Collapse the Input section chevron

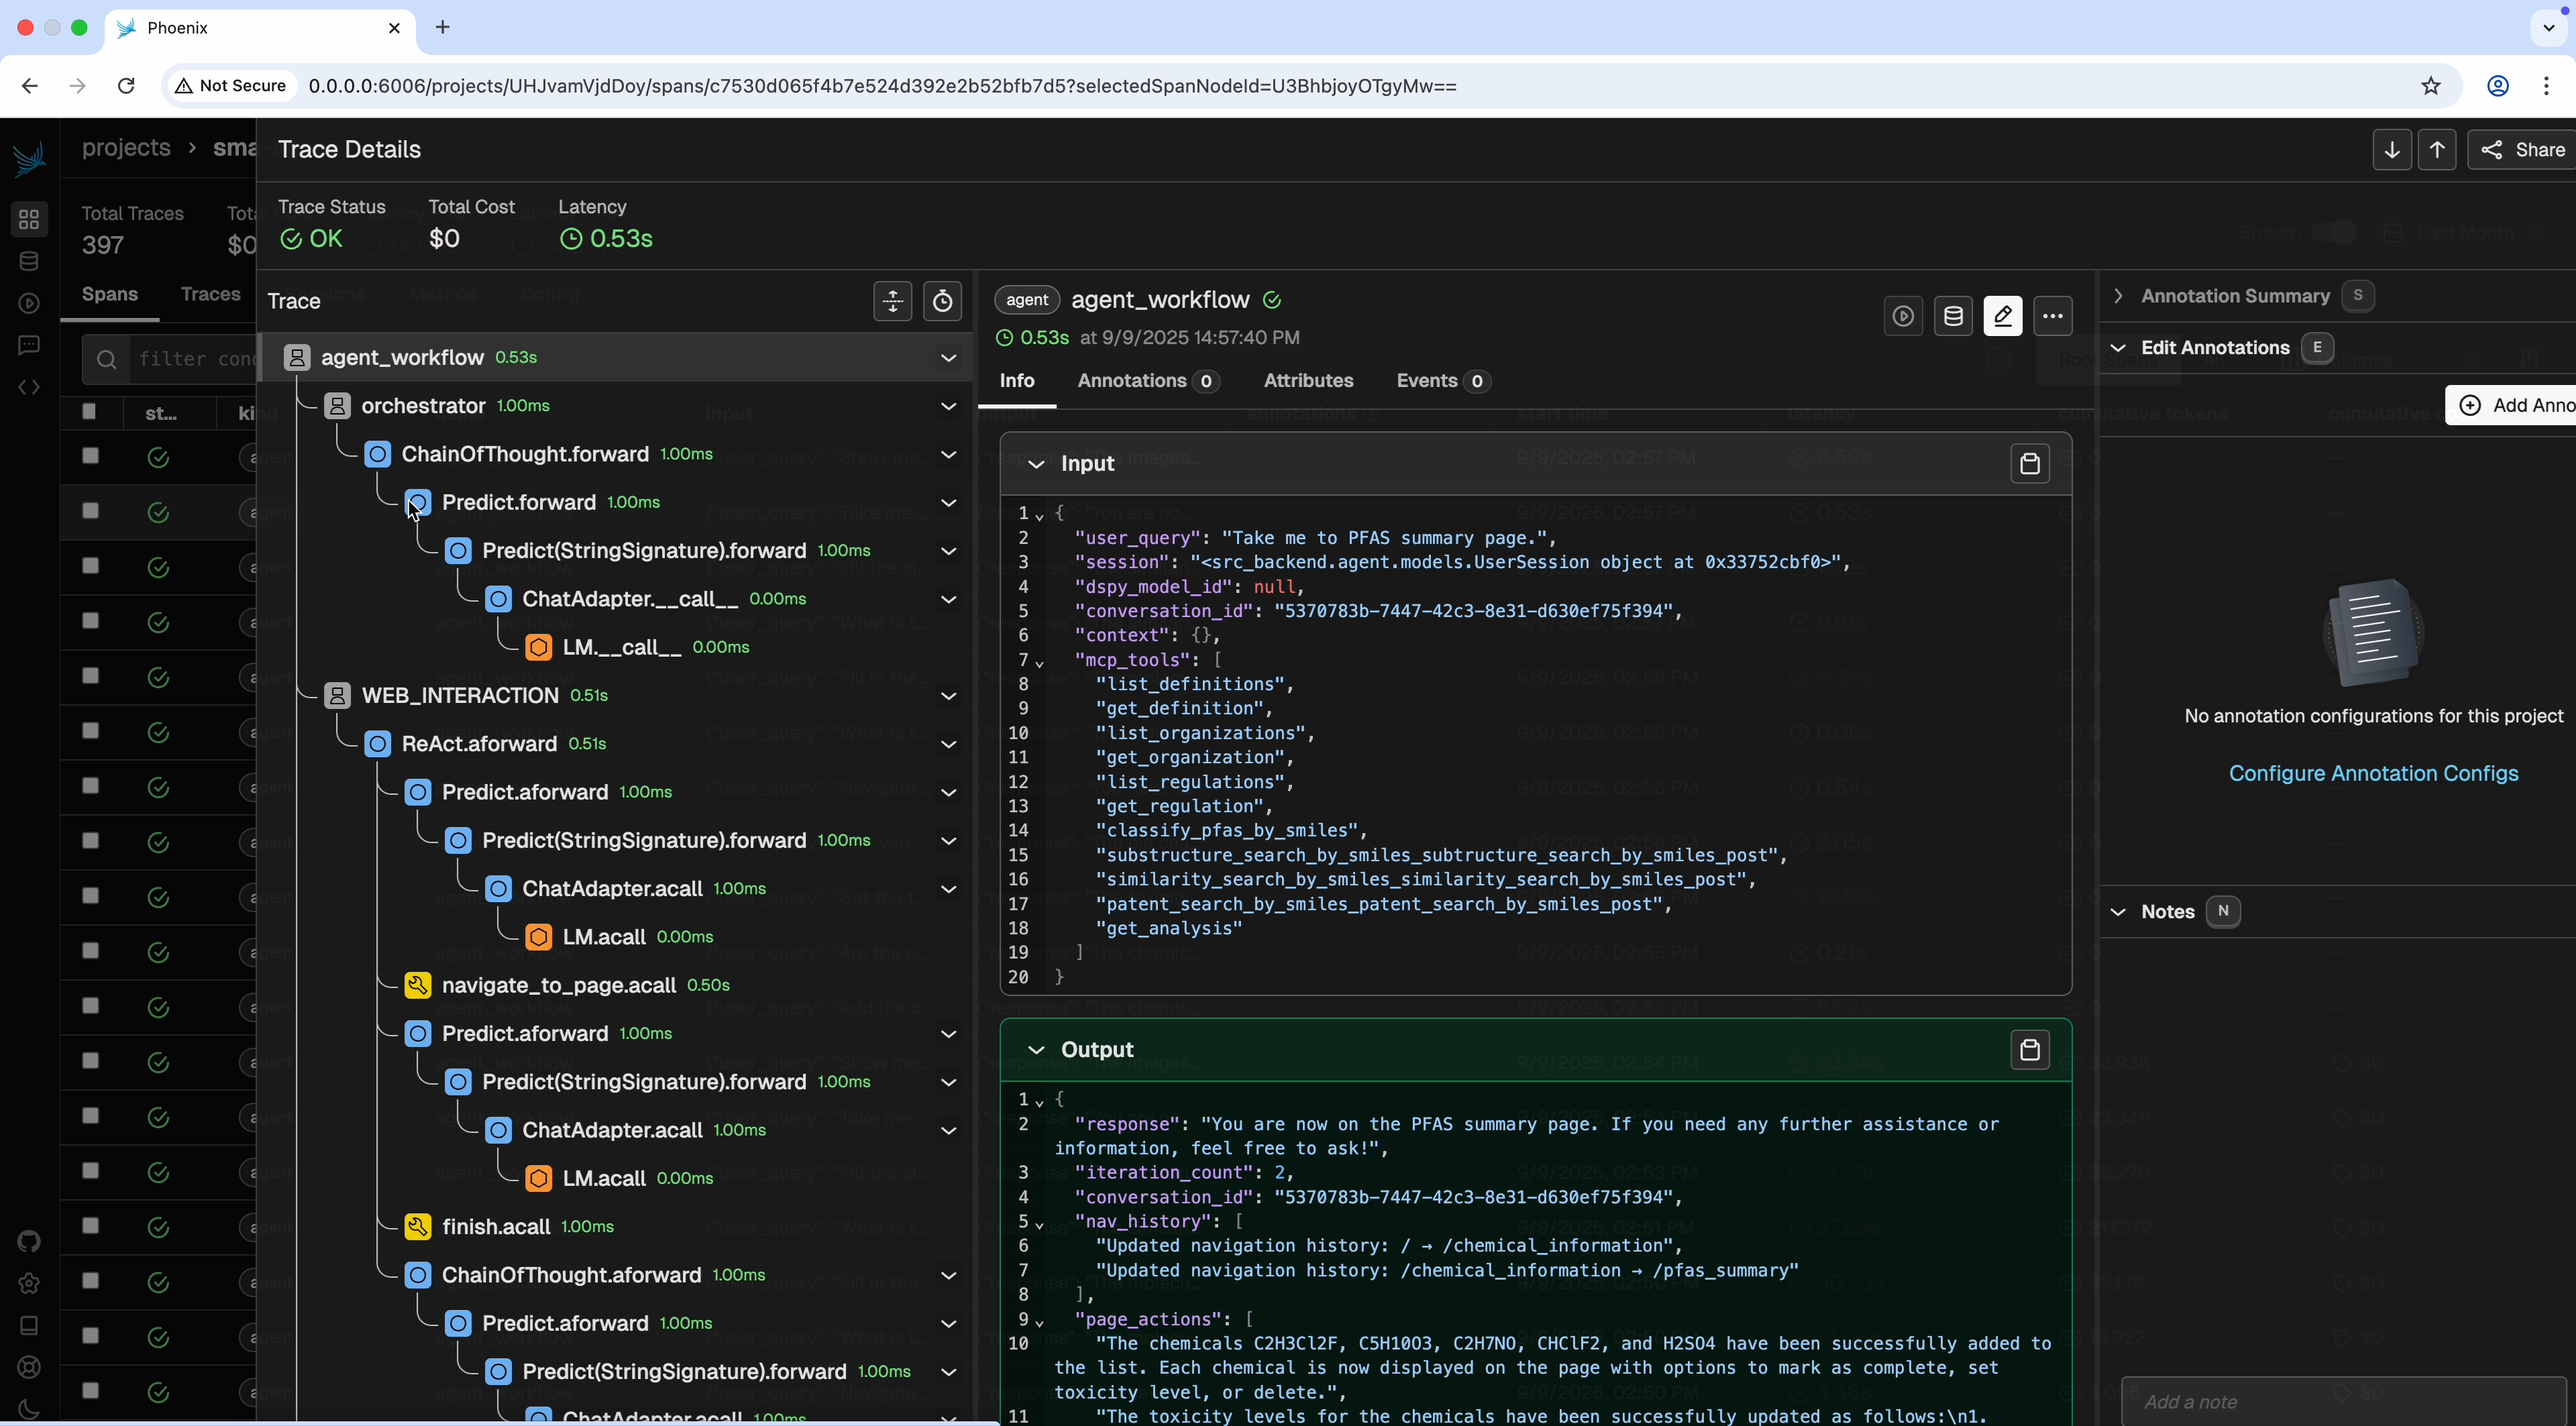pyautogui.click(x=1036, y=464)
